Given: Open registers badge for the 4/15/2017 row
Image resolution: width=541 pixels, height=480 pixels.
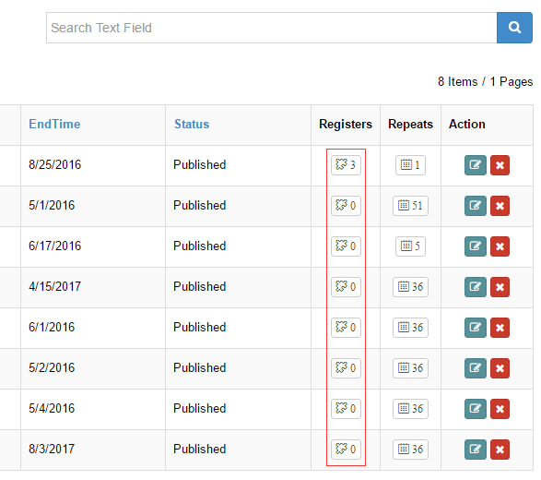Looking at the screenshot, I should (346, 287).
